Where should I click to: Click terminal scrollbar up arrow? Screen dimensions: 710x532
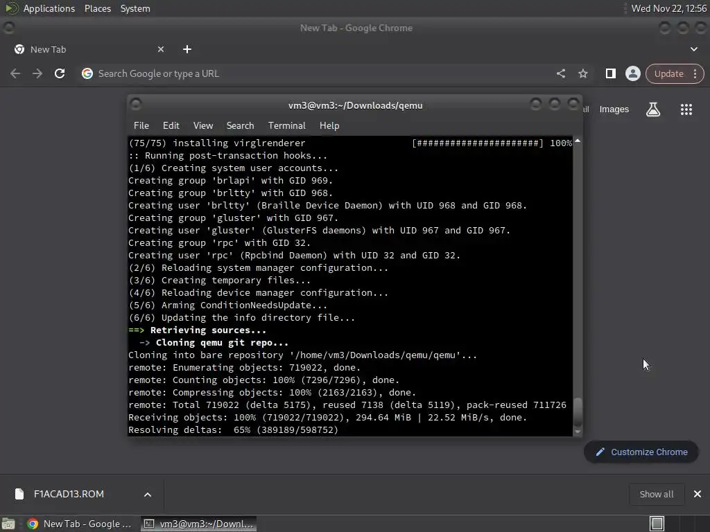click(578, 141)
